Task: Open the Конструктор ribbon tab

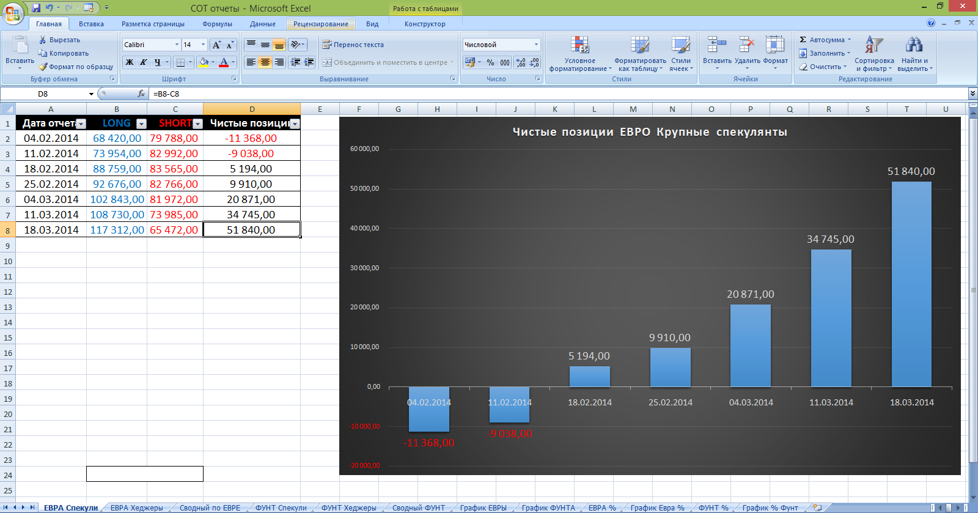Action: 425,24
